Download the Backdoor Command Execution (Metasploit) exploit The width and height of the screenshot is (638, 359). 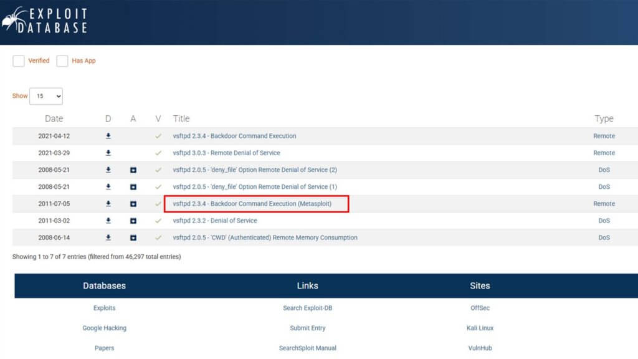pos(108,204)
